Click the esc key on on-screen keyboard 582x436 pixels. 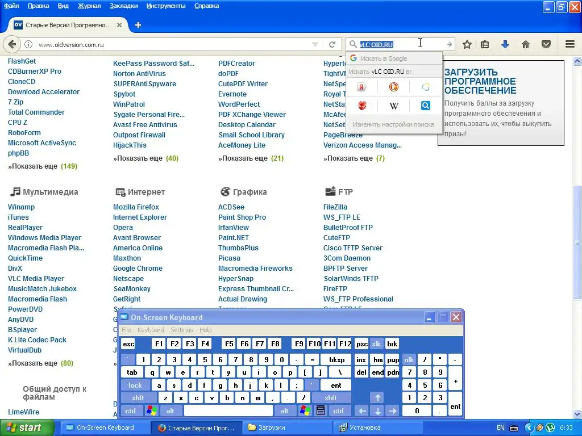tap(128, 344)
